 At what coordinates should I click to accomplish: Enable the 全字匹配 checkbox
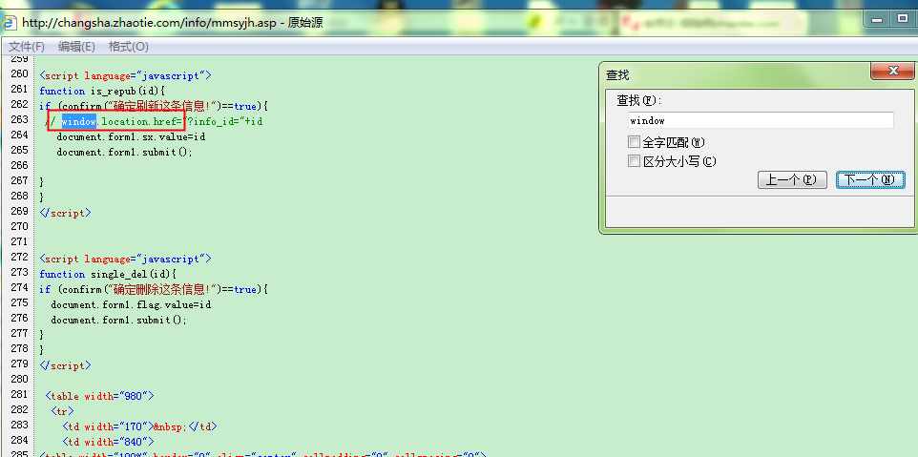coord(635,142)
